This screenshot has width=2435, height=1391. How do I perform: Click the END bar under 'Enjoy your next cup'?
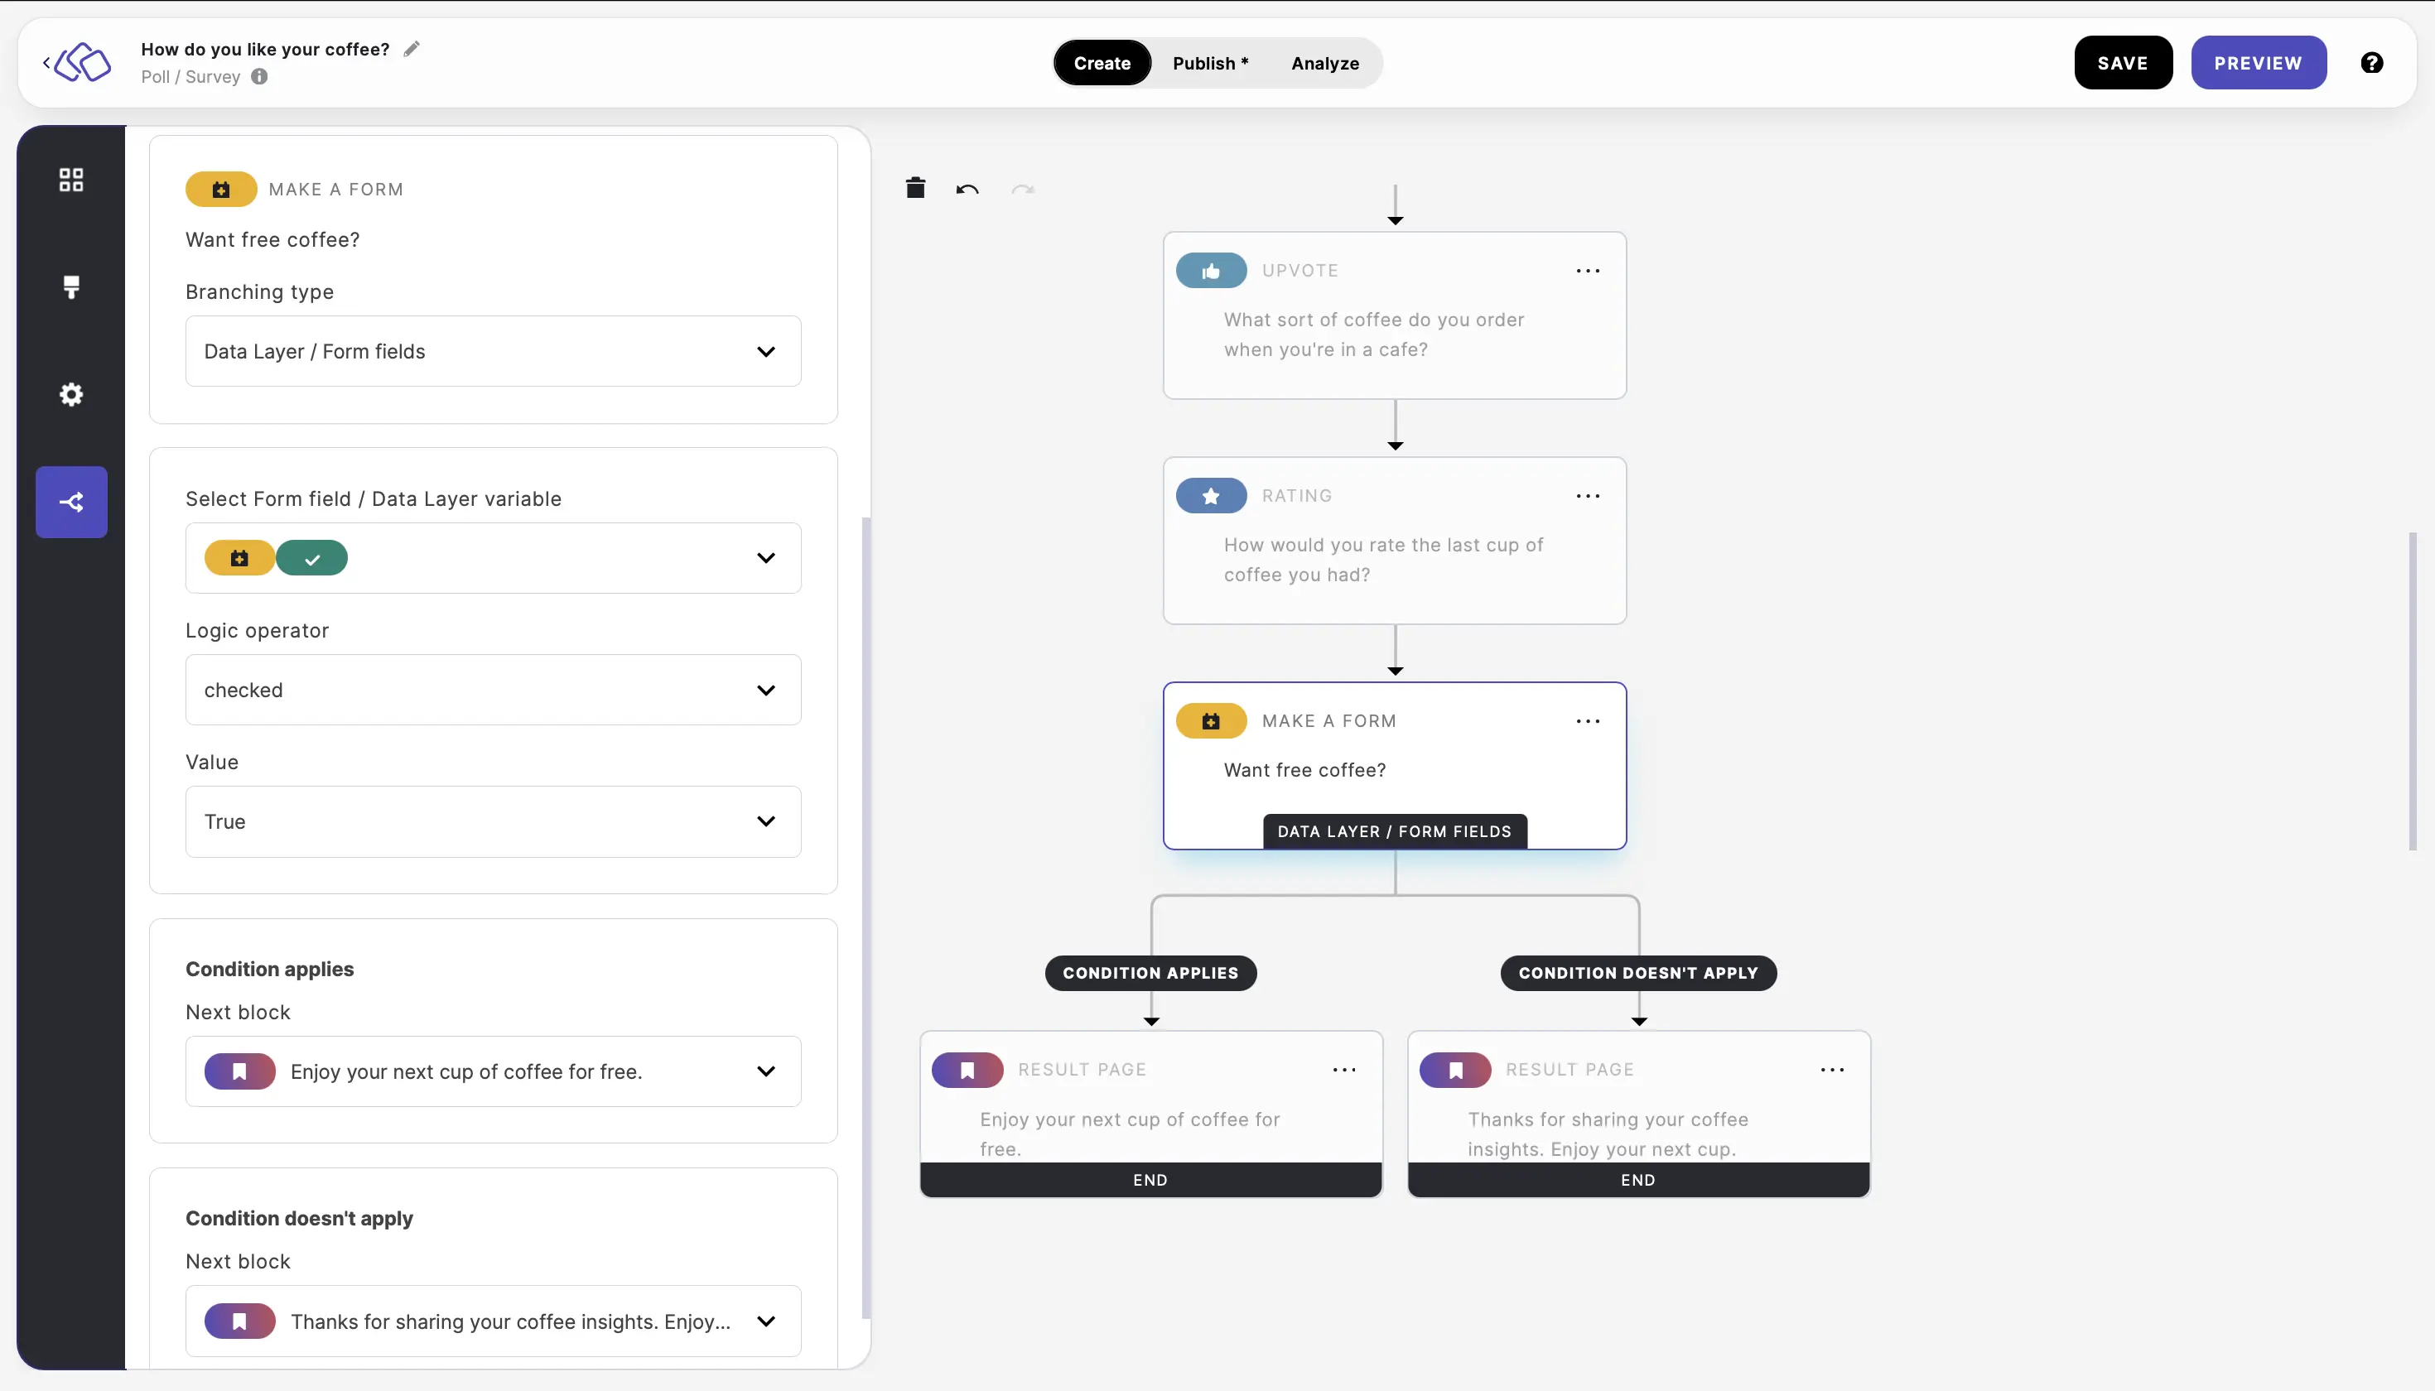coord(1150,1180)
